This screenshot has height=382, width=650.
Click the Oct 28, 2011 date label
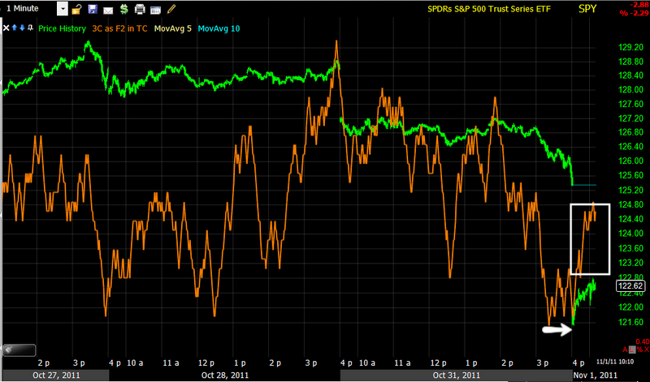click(x=225, y=376)
